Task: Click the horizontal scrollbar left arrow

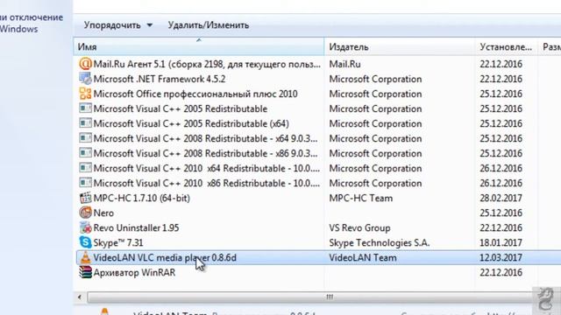Action: 80,297
